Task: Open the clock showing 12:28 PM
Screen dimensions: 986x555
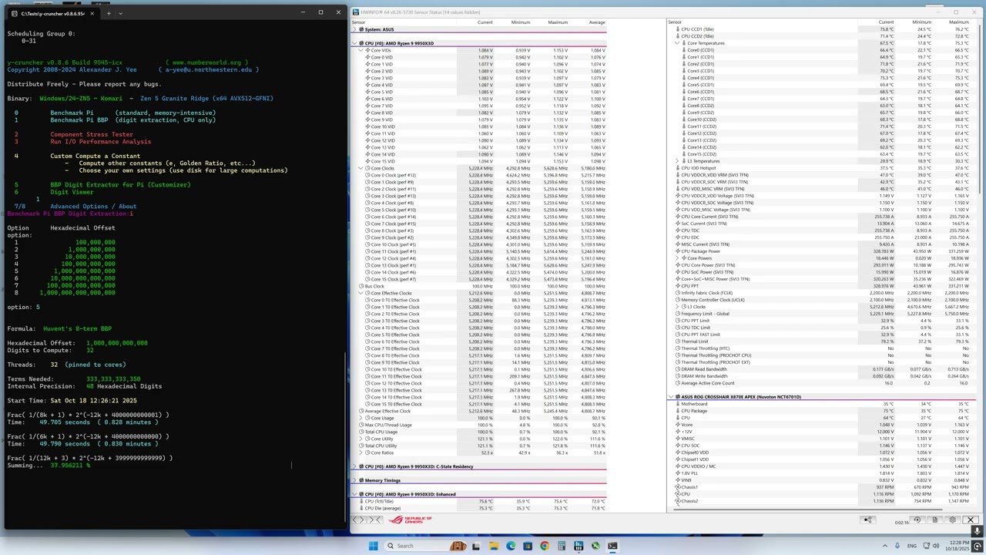Action: pyautogui.click(x=957, y=546)
